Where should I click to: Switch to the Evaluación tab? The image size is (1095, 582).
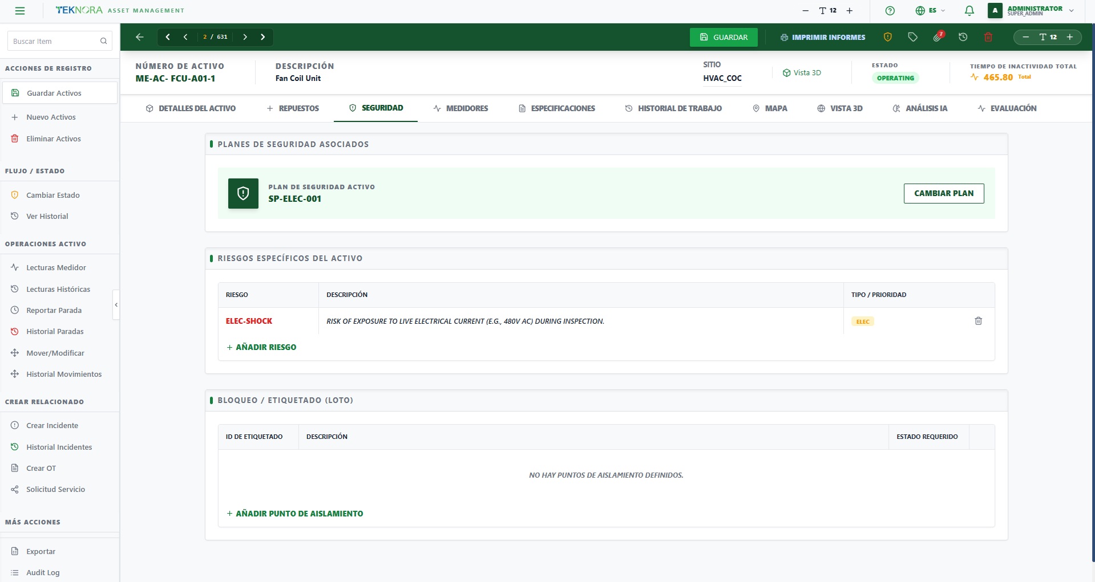tap(1007, 108)
